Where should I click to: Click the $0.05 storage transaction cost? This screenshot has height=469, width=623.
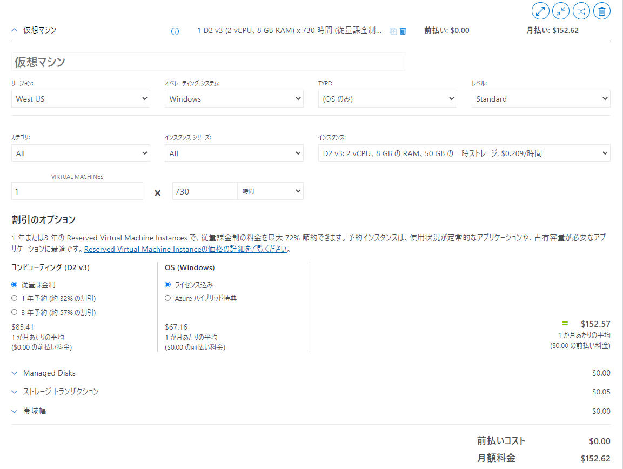601,392
